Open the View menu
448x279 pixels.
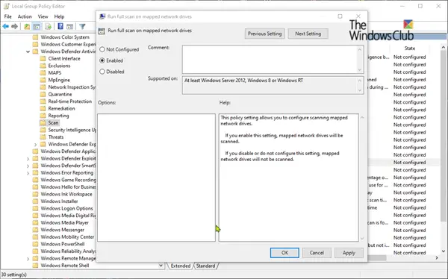(x=43, y=16)
